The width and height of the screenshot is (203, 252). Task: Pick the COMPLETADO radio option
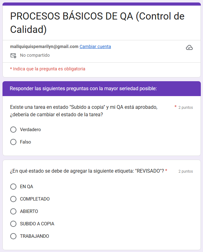pyautogui.click(x=13, y=199)
